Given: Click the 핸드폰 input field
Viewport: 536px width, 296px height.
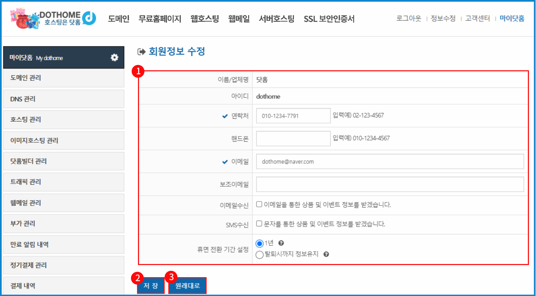Looking at the screenshot, I should (x=293, y=139).
